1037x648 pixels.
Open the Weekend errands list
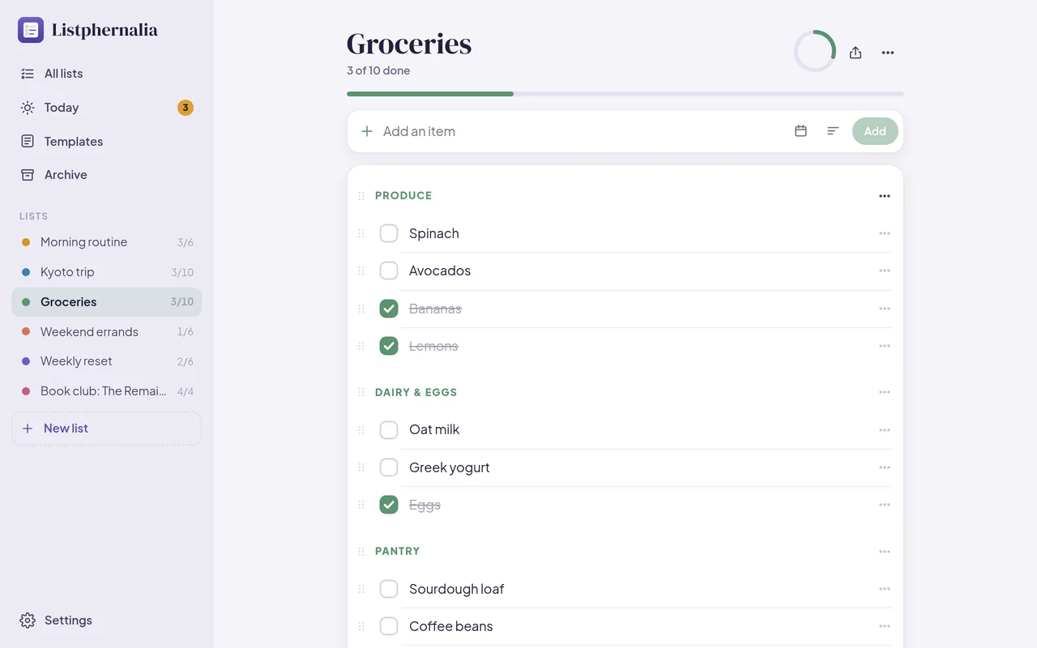106,332
